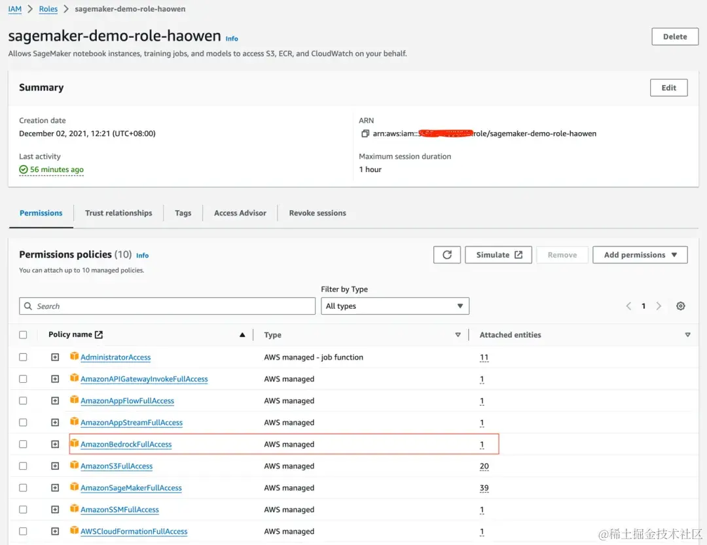Click the search magnifier icon
Screen dimensions: 707x545
28,306
